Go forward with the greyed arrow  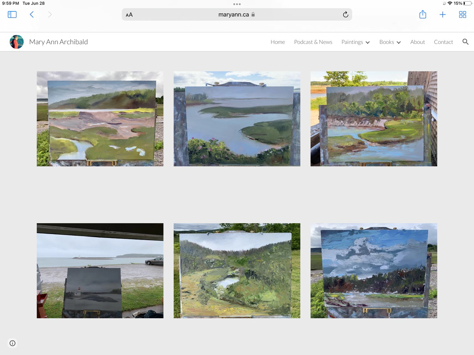pyautogui.click(x=50, y=15)
